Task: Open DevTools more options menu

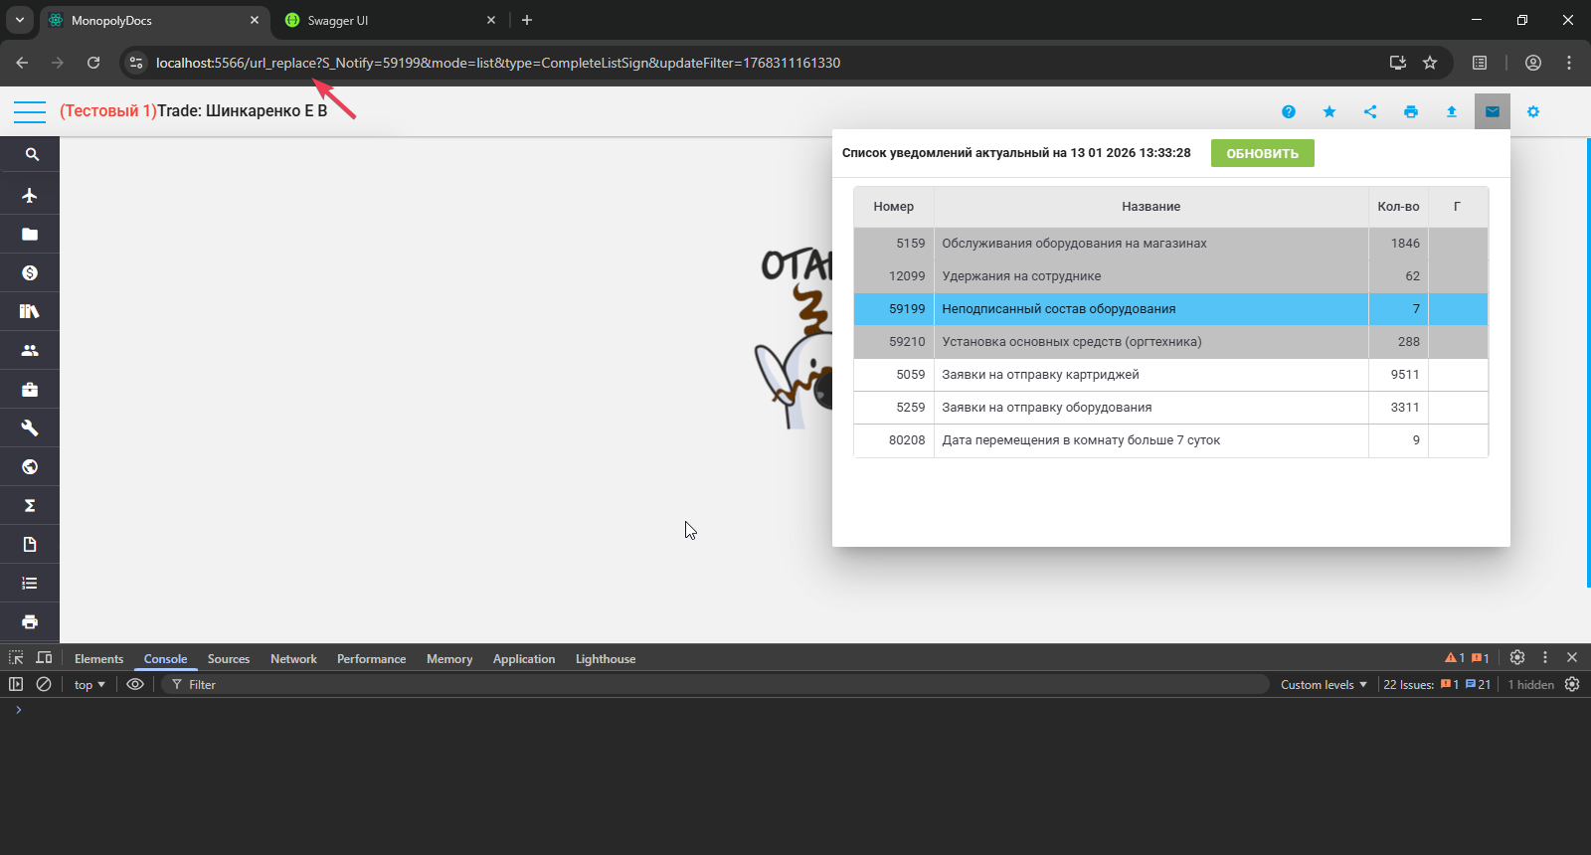Action: [x=1545, y=657]
